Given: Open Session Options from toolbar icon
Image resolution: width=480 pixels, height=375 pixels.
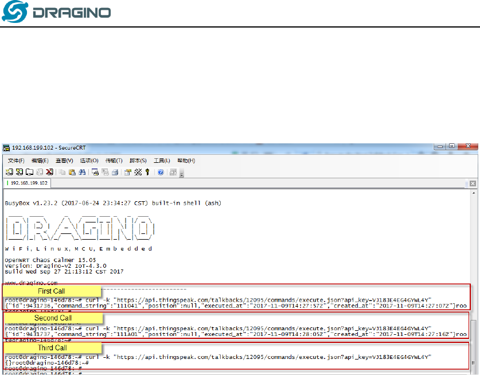Looking at the screenshot, I should tap(128, 172).
